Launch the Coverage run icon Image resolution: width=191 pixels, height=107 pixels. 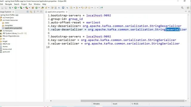point(21,8)
